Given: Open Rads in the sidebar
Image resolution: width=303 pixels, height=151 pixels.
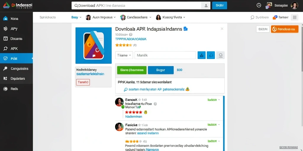Looking at the screenshot, I should [17, 89].
